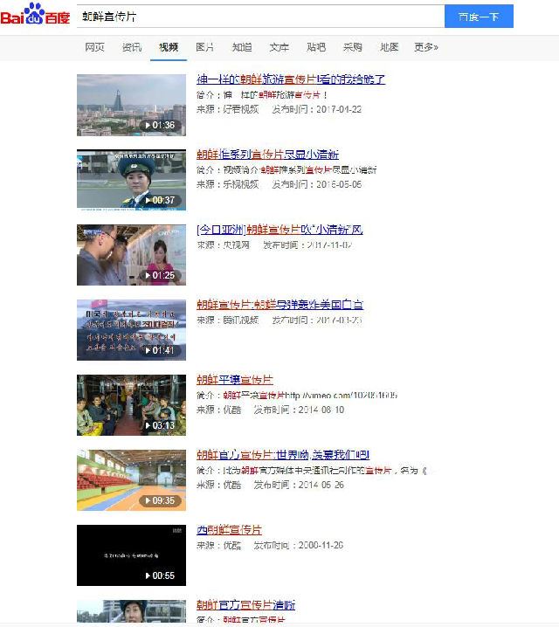
Task: Open the 图片 tab
Action: click(205, 47)
